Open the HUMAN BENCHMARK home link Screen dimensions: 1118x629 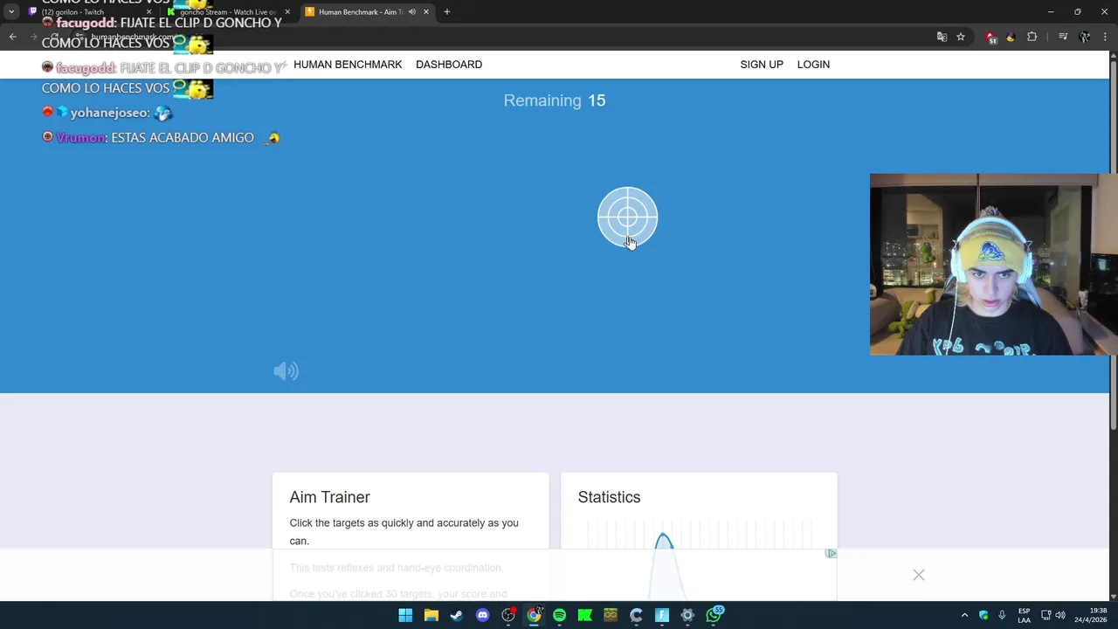click(348, 65)
